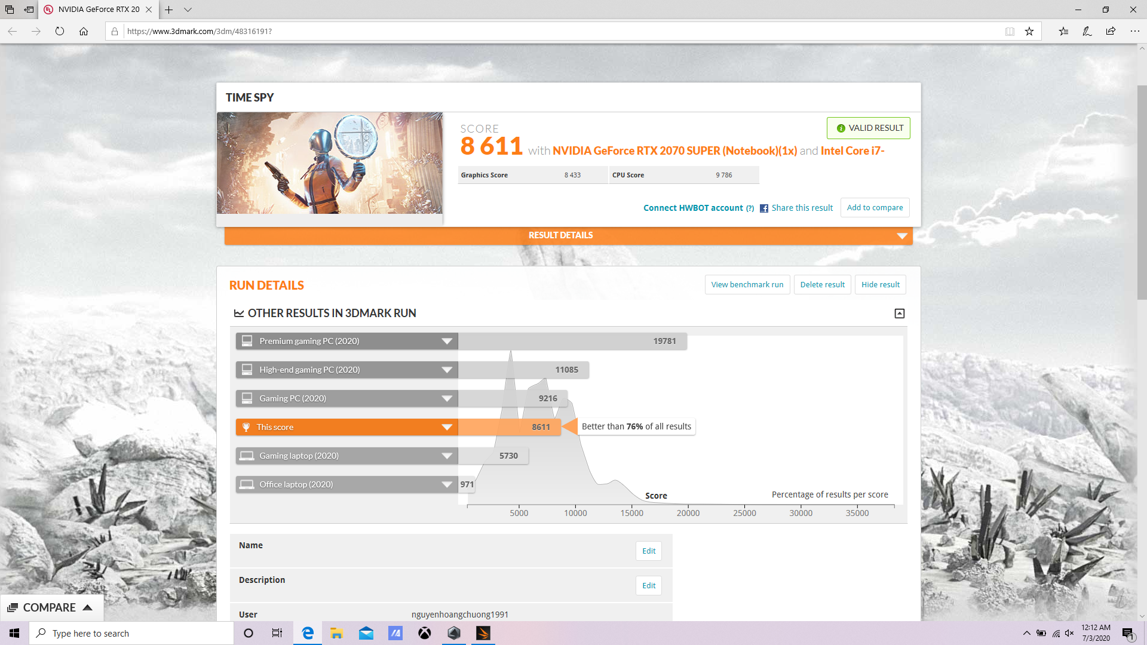Open the favorites hub
The image size is (1147, 645).
click(x=1063, y=31)
